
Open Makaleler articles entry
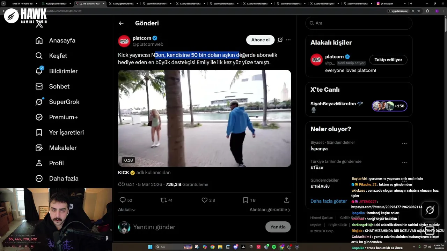[x=56, y=148]
